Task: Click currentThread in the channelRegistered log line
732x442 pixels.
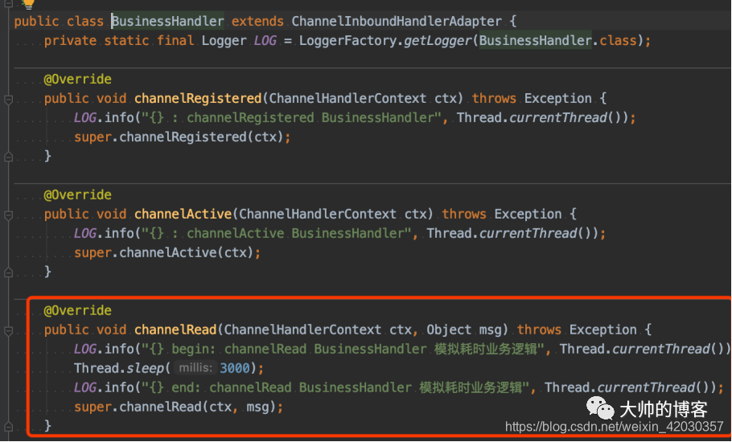Action: click(x=558, y=117)
